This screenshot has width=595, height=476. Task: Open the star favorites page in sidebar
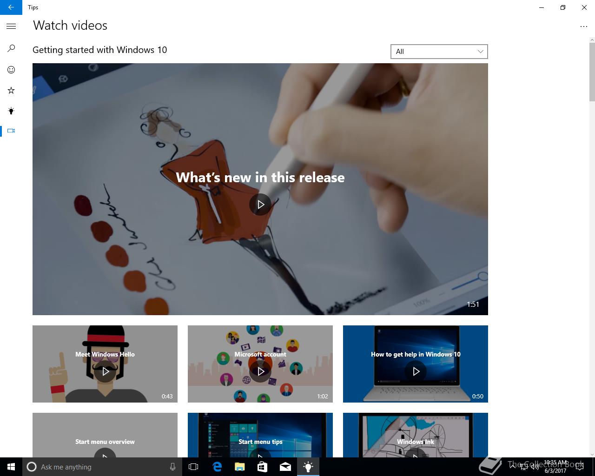[11, 90]
